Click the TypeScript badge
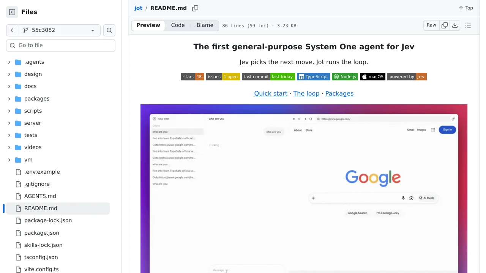 point(313,77)
